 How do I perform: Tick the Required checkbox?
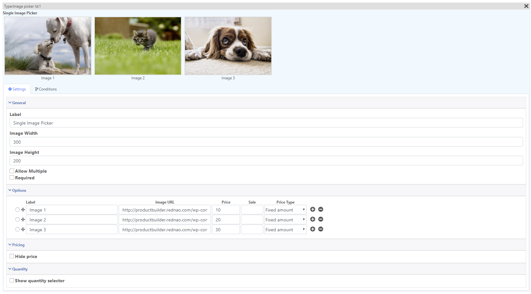pyautogui.click(x=12, y=178)
